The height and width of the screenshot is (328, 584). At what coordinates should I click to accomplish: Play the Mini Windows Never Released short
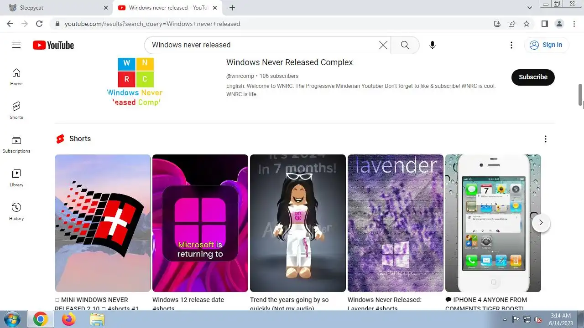[103, 223]
